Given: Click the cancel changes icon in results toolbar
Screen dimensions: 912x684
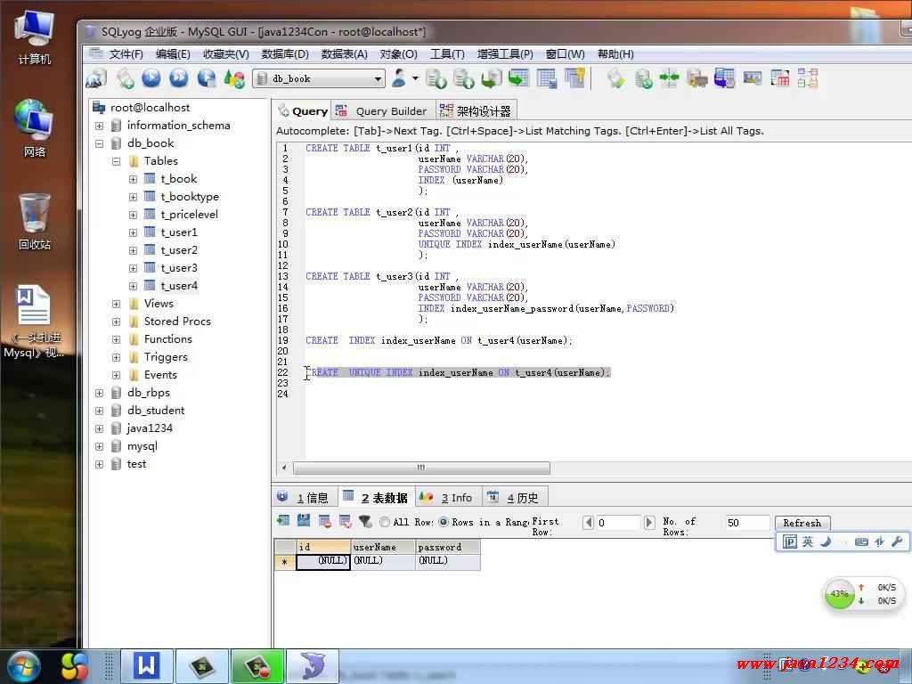Looking at the screenshot, I should click(345, 521).
